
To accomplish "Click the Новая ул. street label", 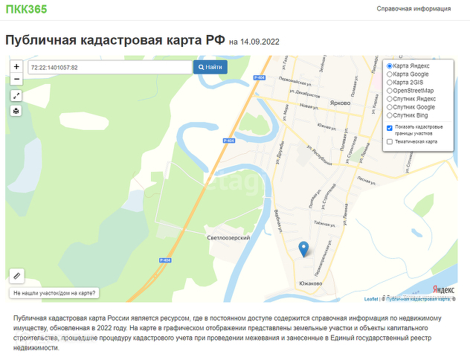I will (309, 106).
